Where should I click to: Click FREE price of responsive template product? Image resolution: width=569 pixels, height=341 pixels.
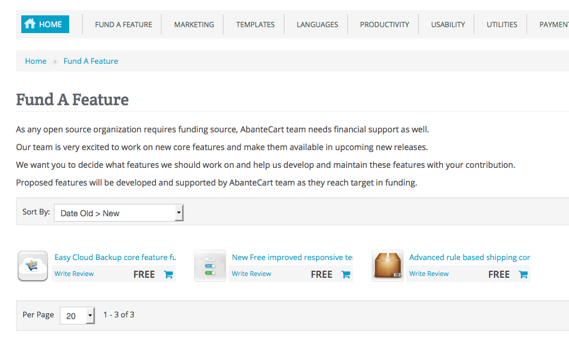(322, 275)
